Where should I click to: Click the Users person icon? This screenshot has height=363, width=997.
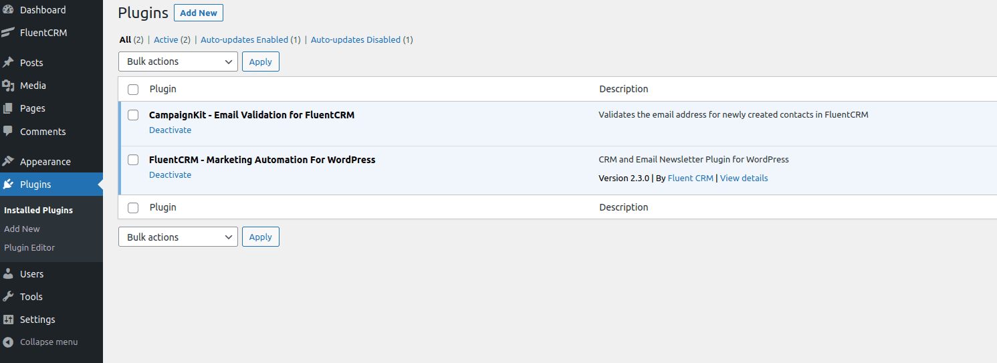8,274
